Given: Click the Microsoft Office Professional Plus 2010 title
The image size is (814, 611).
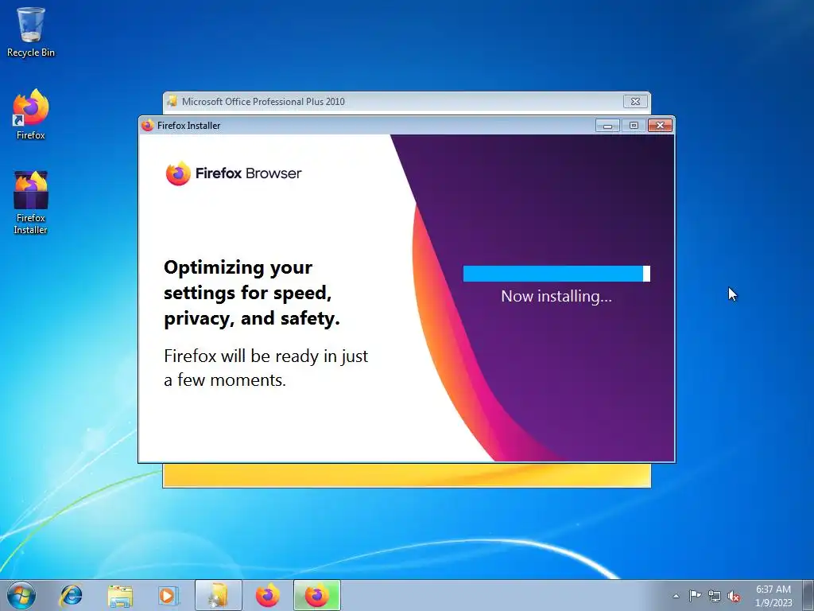Looking at the screenshot, I should [263, 102].
